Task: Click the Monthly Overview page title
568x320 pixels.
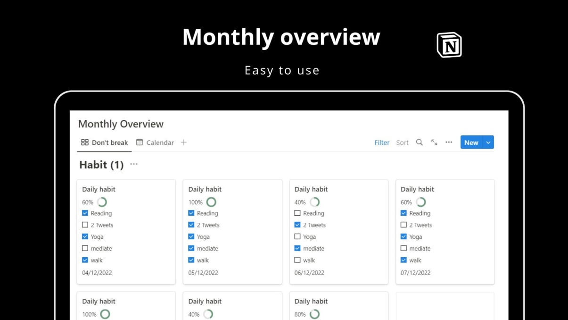Action: click(x=121, y=124)
